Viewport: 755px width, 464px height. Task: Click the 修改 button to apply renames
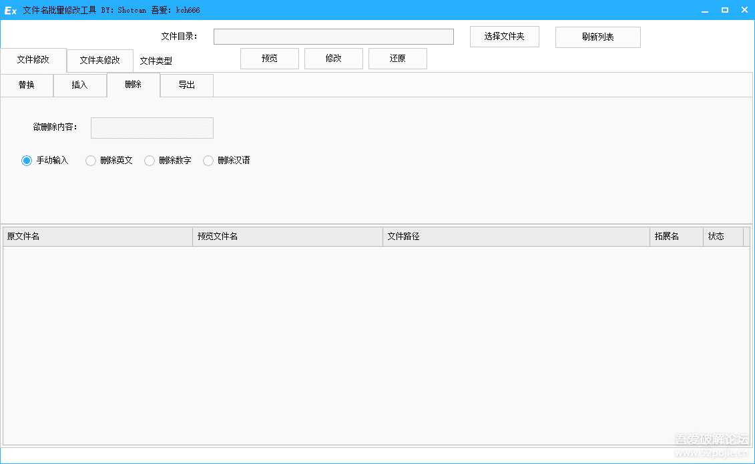333,59
